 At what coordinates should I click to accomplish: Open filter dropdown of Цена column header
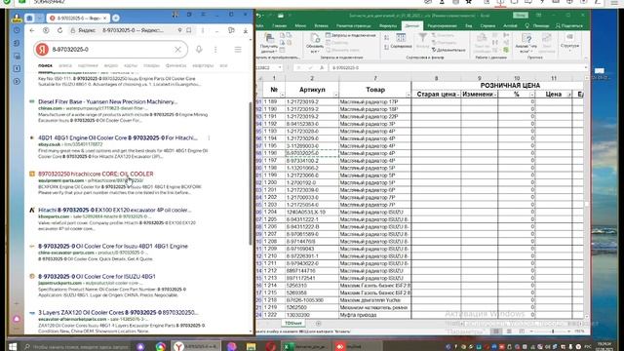(x=568, y=95)
